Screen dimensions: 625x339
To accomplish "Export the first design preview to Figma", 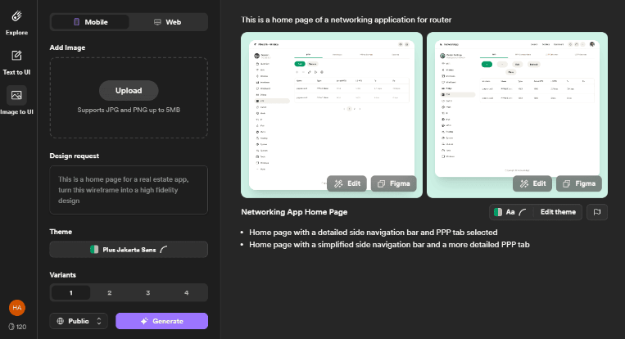I will coord(393,183).
